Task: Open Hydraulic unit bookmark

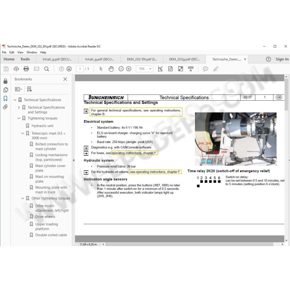Action: point(42,126)
